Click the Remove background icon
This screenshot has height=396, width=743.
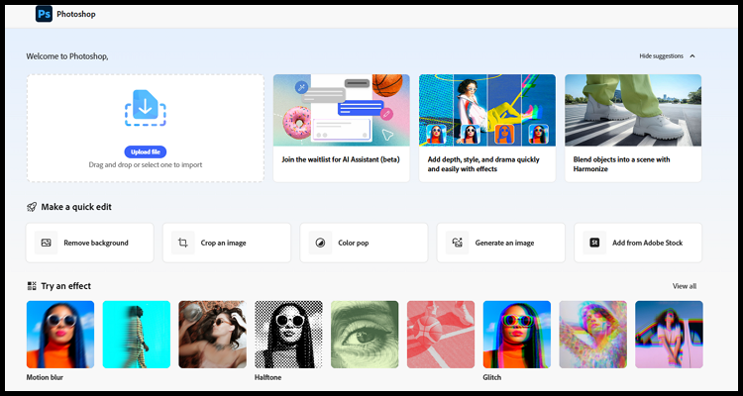[44, 243]
